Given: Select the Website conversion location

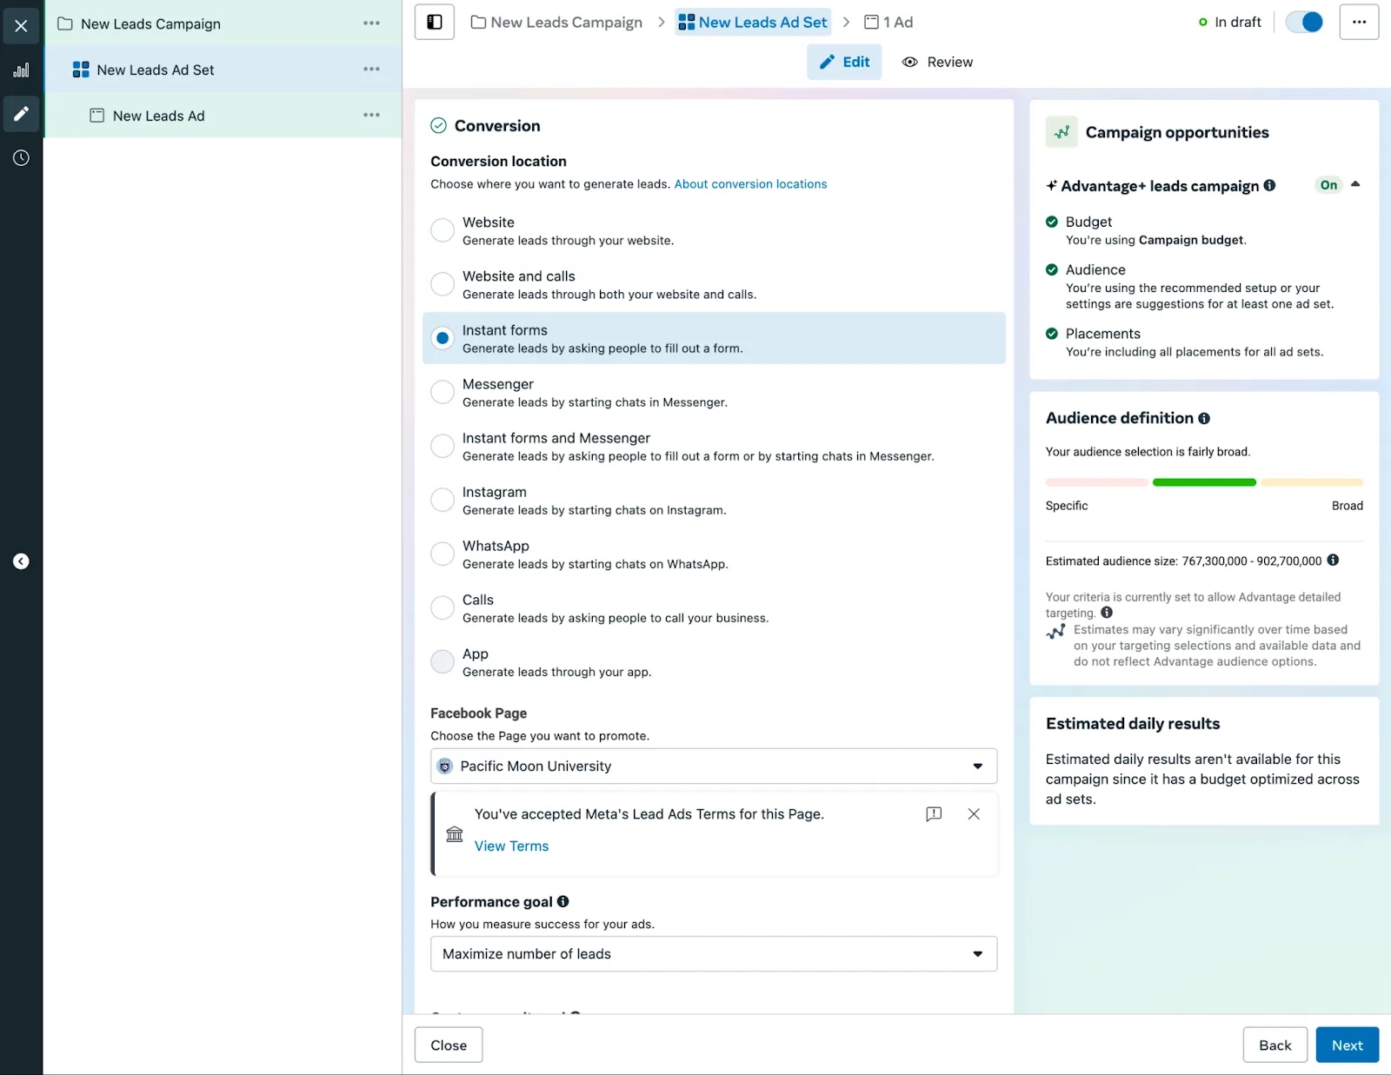Looking at the screenshot, I should pyautogui.click(x=443, y=230).
